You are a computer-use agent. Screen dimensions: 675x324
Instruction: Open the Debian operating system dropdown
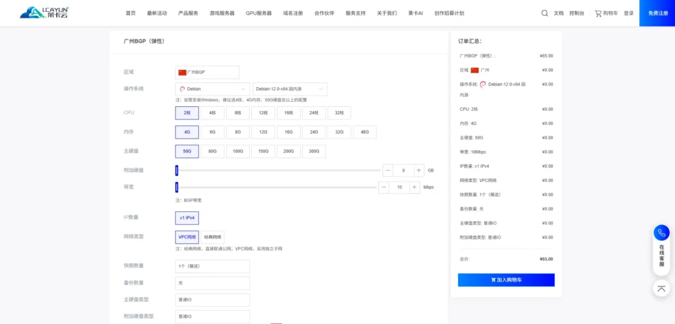coord(212,89)
